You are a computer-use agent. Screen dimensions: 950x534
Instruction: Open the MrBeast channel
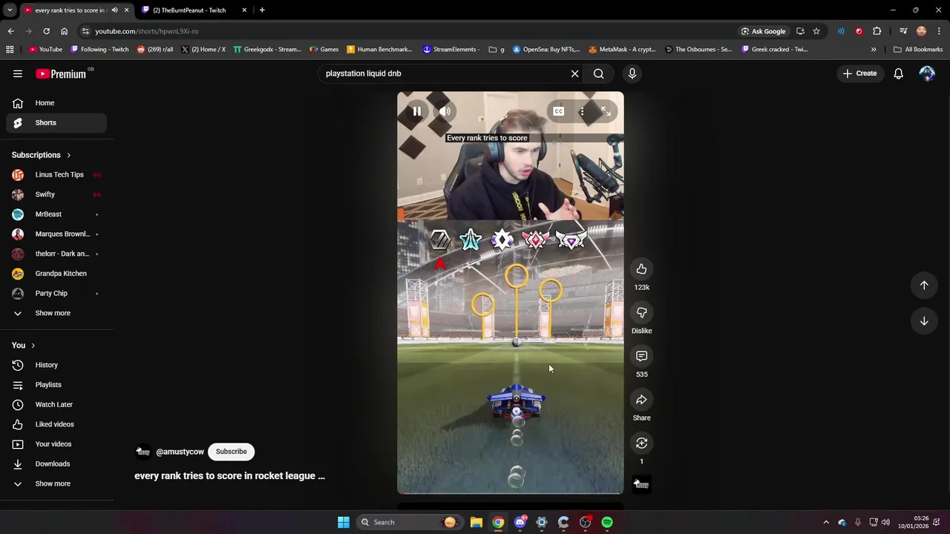tap(56, 214)
